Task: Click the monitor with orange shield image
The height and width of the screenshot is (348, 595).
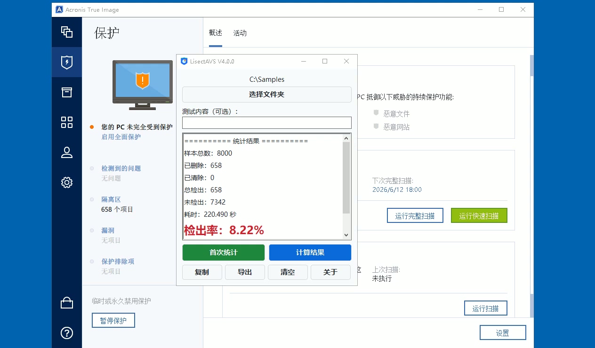Action: (142, 85)
